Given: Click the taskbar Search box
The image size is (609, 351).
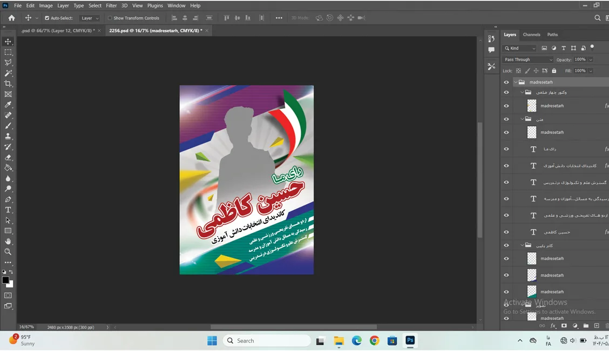Looking at the screenshot, I should point(267,341).
